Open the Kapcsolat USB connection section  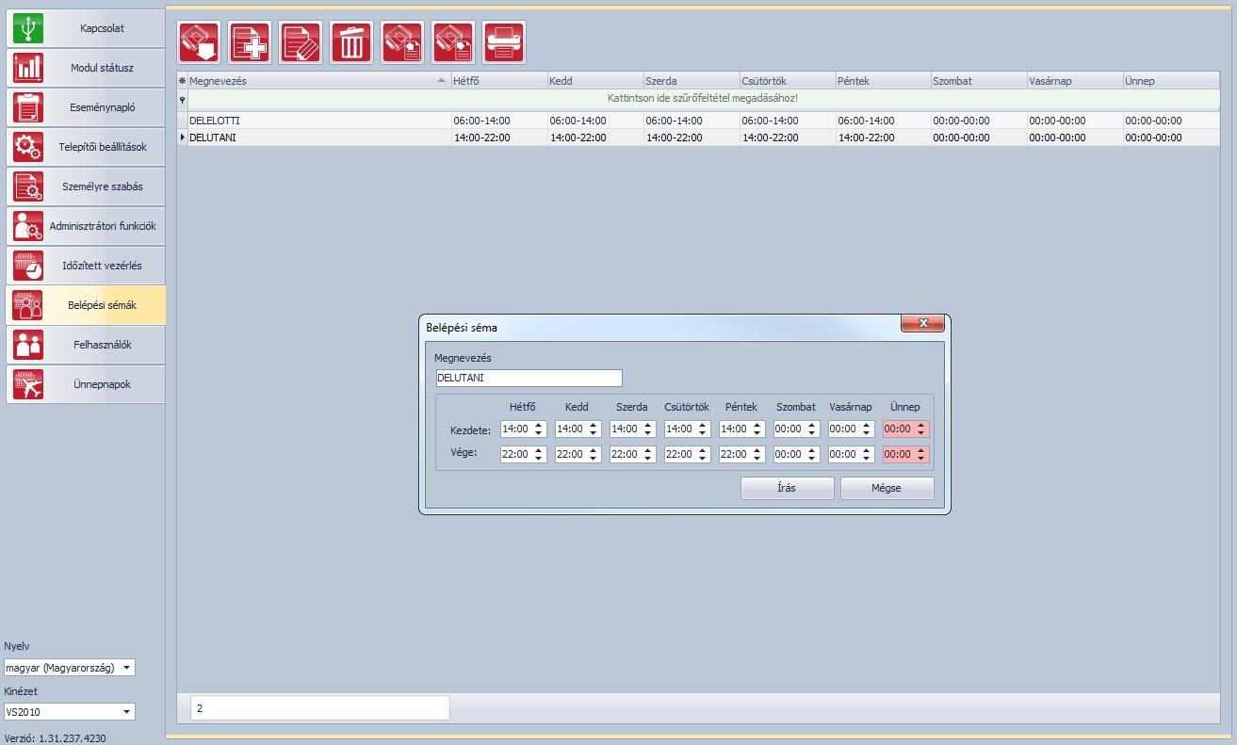(86, 28)
